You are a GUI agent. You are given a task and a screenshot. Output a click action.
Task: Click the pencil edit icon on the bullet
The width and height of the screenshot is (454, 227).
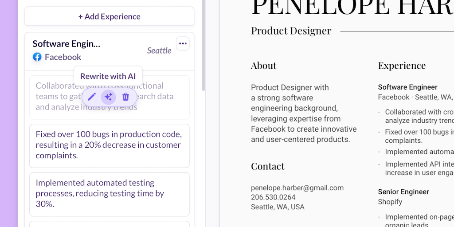click(92, 97)
